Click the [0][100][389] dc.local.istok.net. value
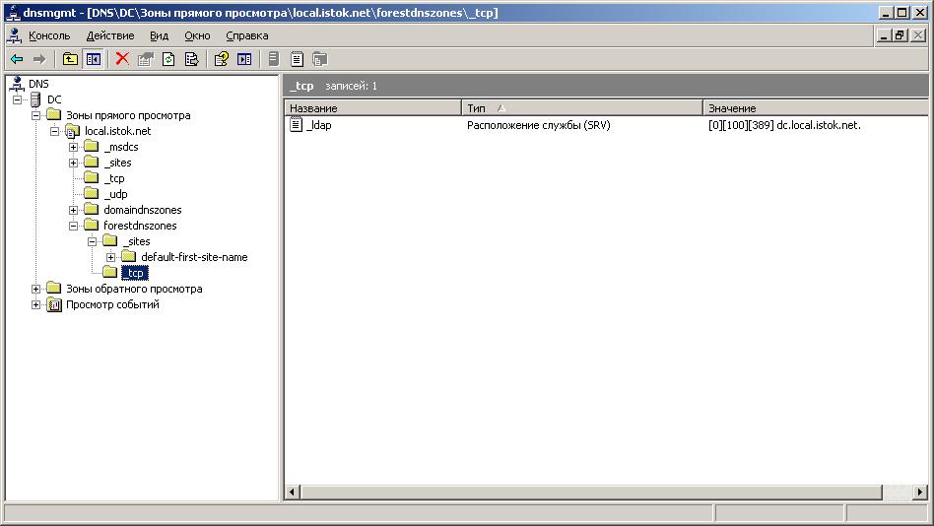This screenshot has height=526, width=934. [x=784, y=125]
